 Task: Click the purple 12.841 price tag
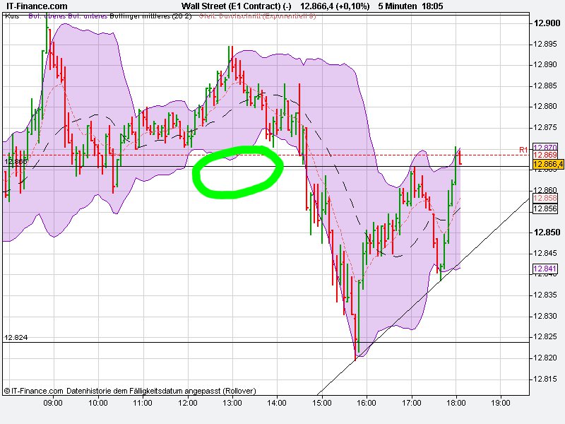545,267
